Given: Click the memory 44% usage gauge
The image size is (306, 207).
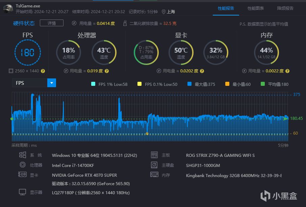Looking at the screenshot, I should [266, 53].
